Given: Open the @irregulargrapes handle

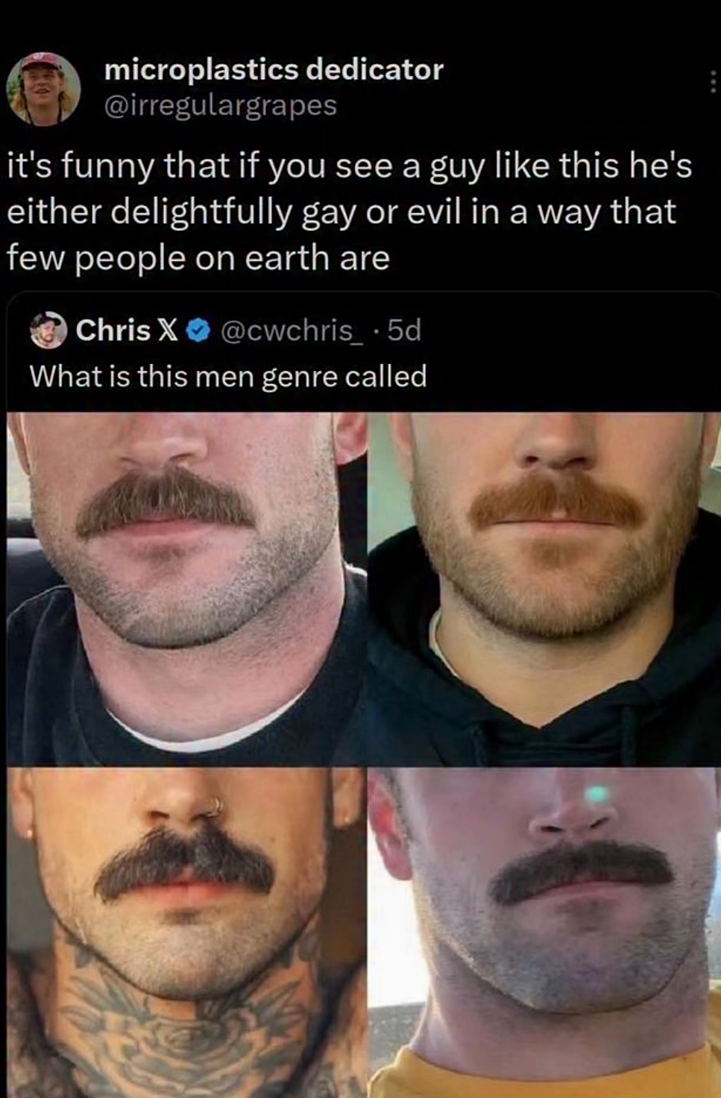Looking at the screenshot, I should click(221, 105).
